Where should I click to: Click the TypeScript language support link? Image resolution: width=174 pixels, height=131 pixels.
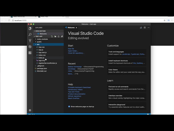pyautogui.click(x=135, y=54)
